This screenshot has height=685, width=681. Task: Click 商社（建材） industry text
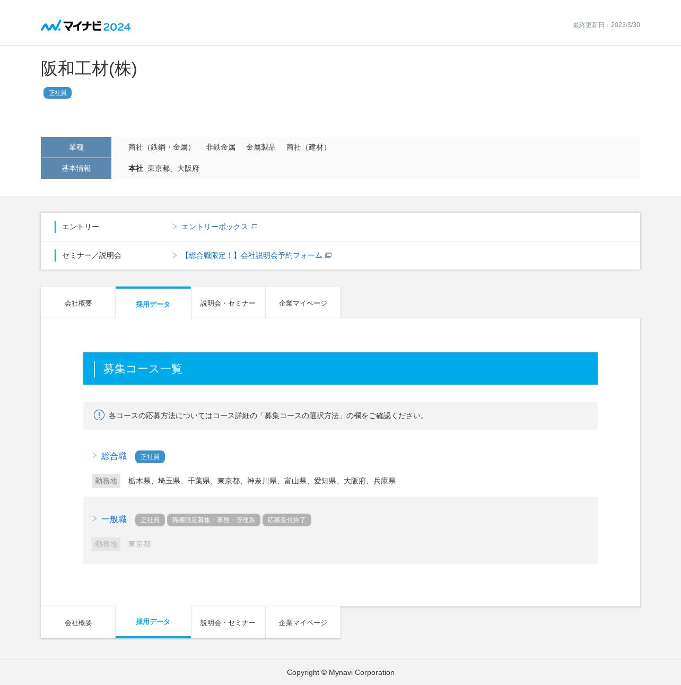(x=309, y=148)
